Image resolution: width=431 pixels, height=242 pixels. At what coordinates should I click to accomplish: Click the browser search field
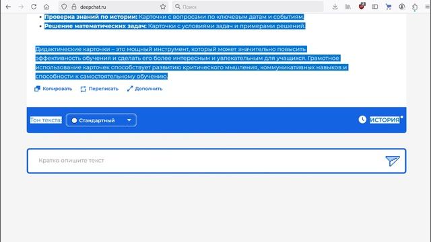[x=248, y=7]
